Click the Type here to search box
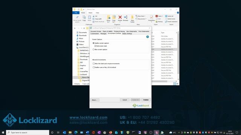241x135 pixels. tap(27, 132)
